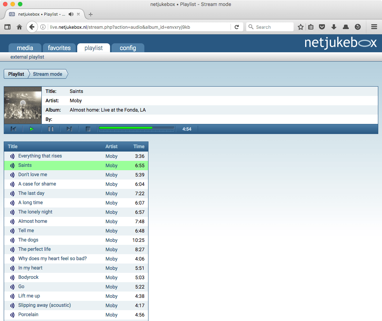382x321 pixels.
Task: Skip to the next track
Action: pos(69,129)
